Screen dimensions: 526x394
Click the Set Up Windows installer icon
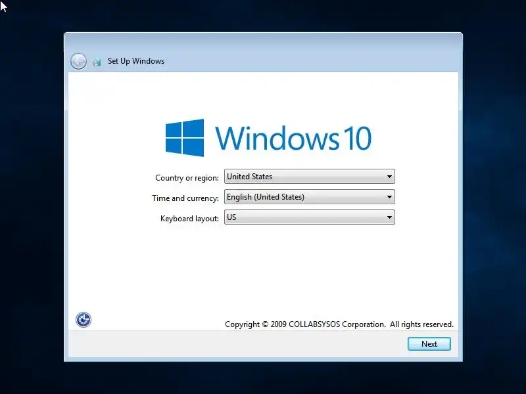point(97,62)
